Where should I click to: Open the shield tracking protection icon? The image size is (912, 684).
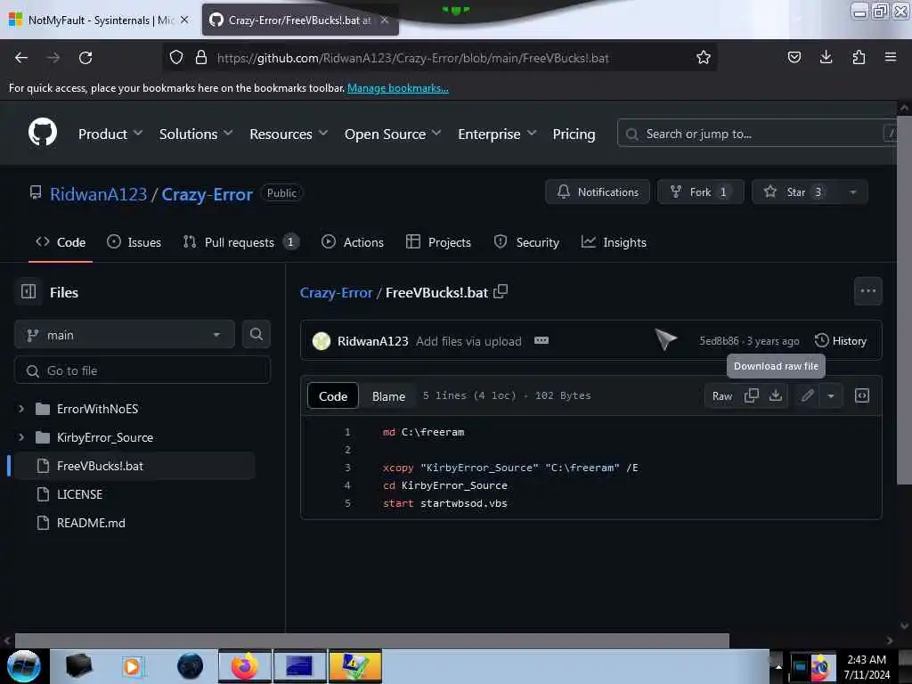(175, 57)
